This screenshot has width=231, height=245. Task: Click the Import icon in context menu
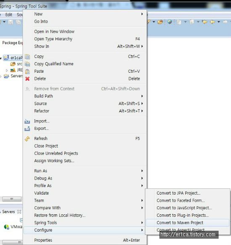point(27,121)
